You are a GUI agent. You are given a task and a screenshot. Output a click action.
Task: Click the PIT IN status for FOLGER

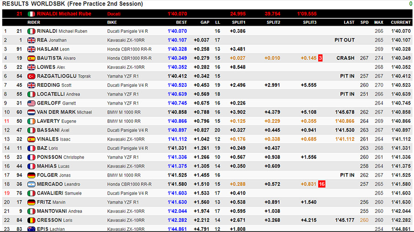point(347,175)
